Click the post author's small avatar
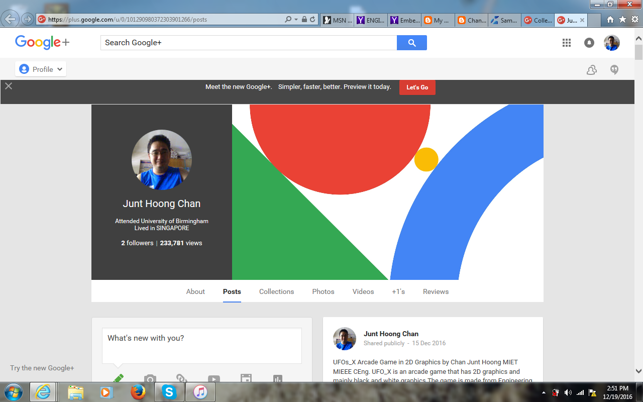Viewport: 643px width, 402px height. (345, 339)
